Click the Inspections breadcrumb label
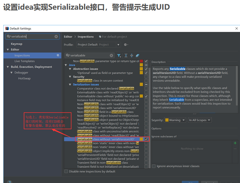 pos(86,37)
